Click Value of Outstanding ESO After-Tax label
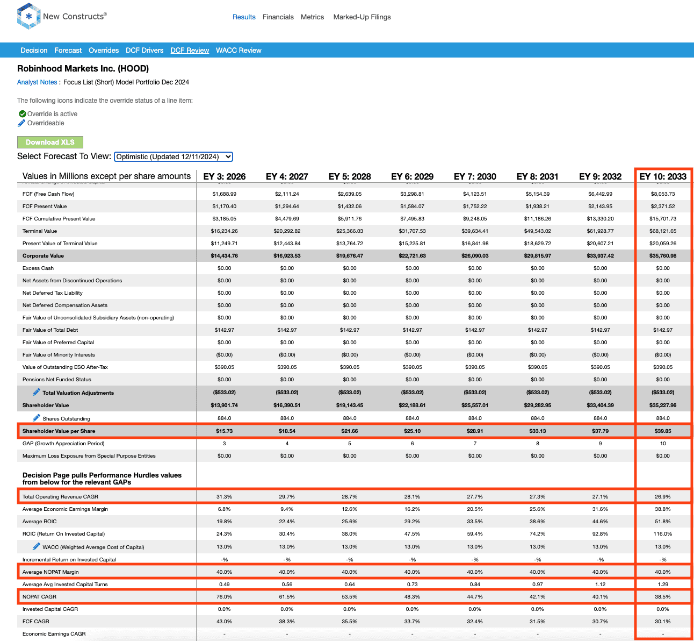Viewport: 694px width, 641px height. tap(65, 367)
